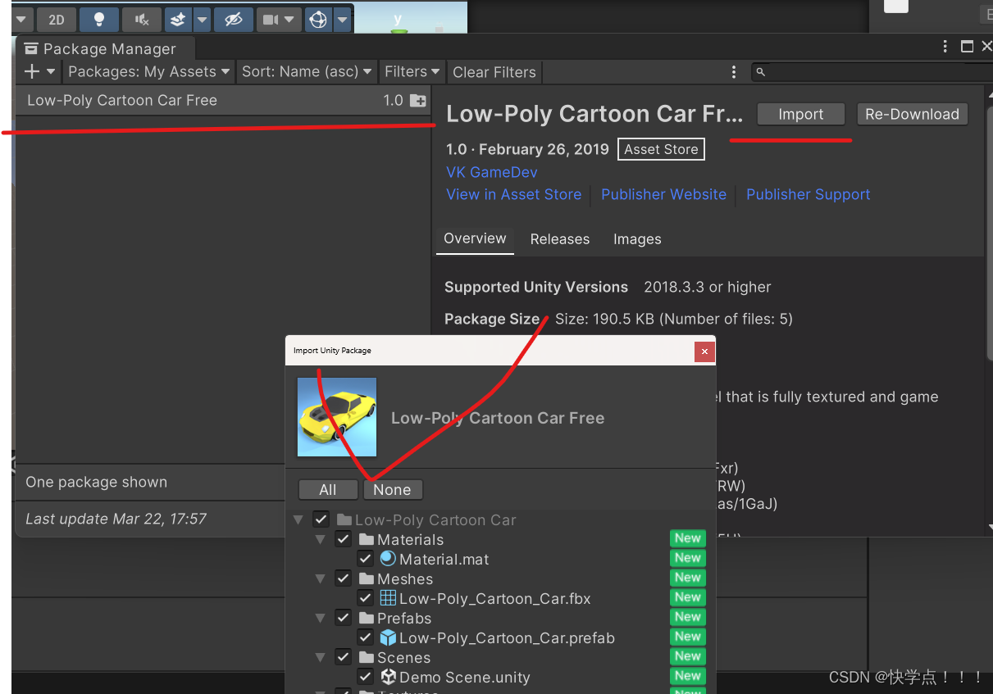Uncheck Low-Poly_Cartoon_Car.prefab checkbox

pyautogui.click(x=366, y=637)
